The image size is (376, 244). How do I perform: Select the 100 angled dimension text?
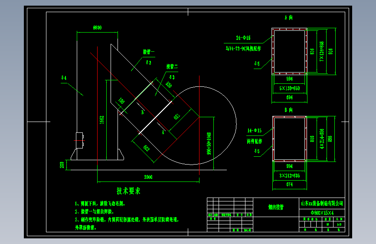coord(121,101)
